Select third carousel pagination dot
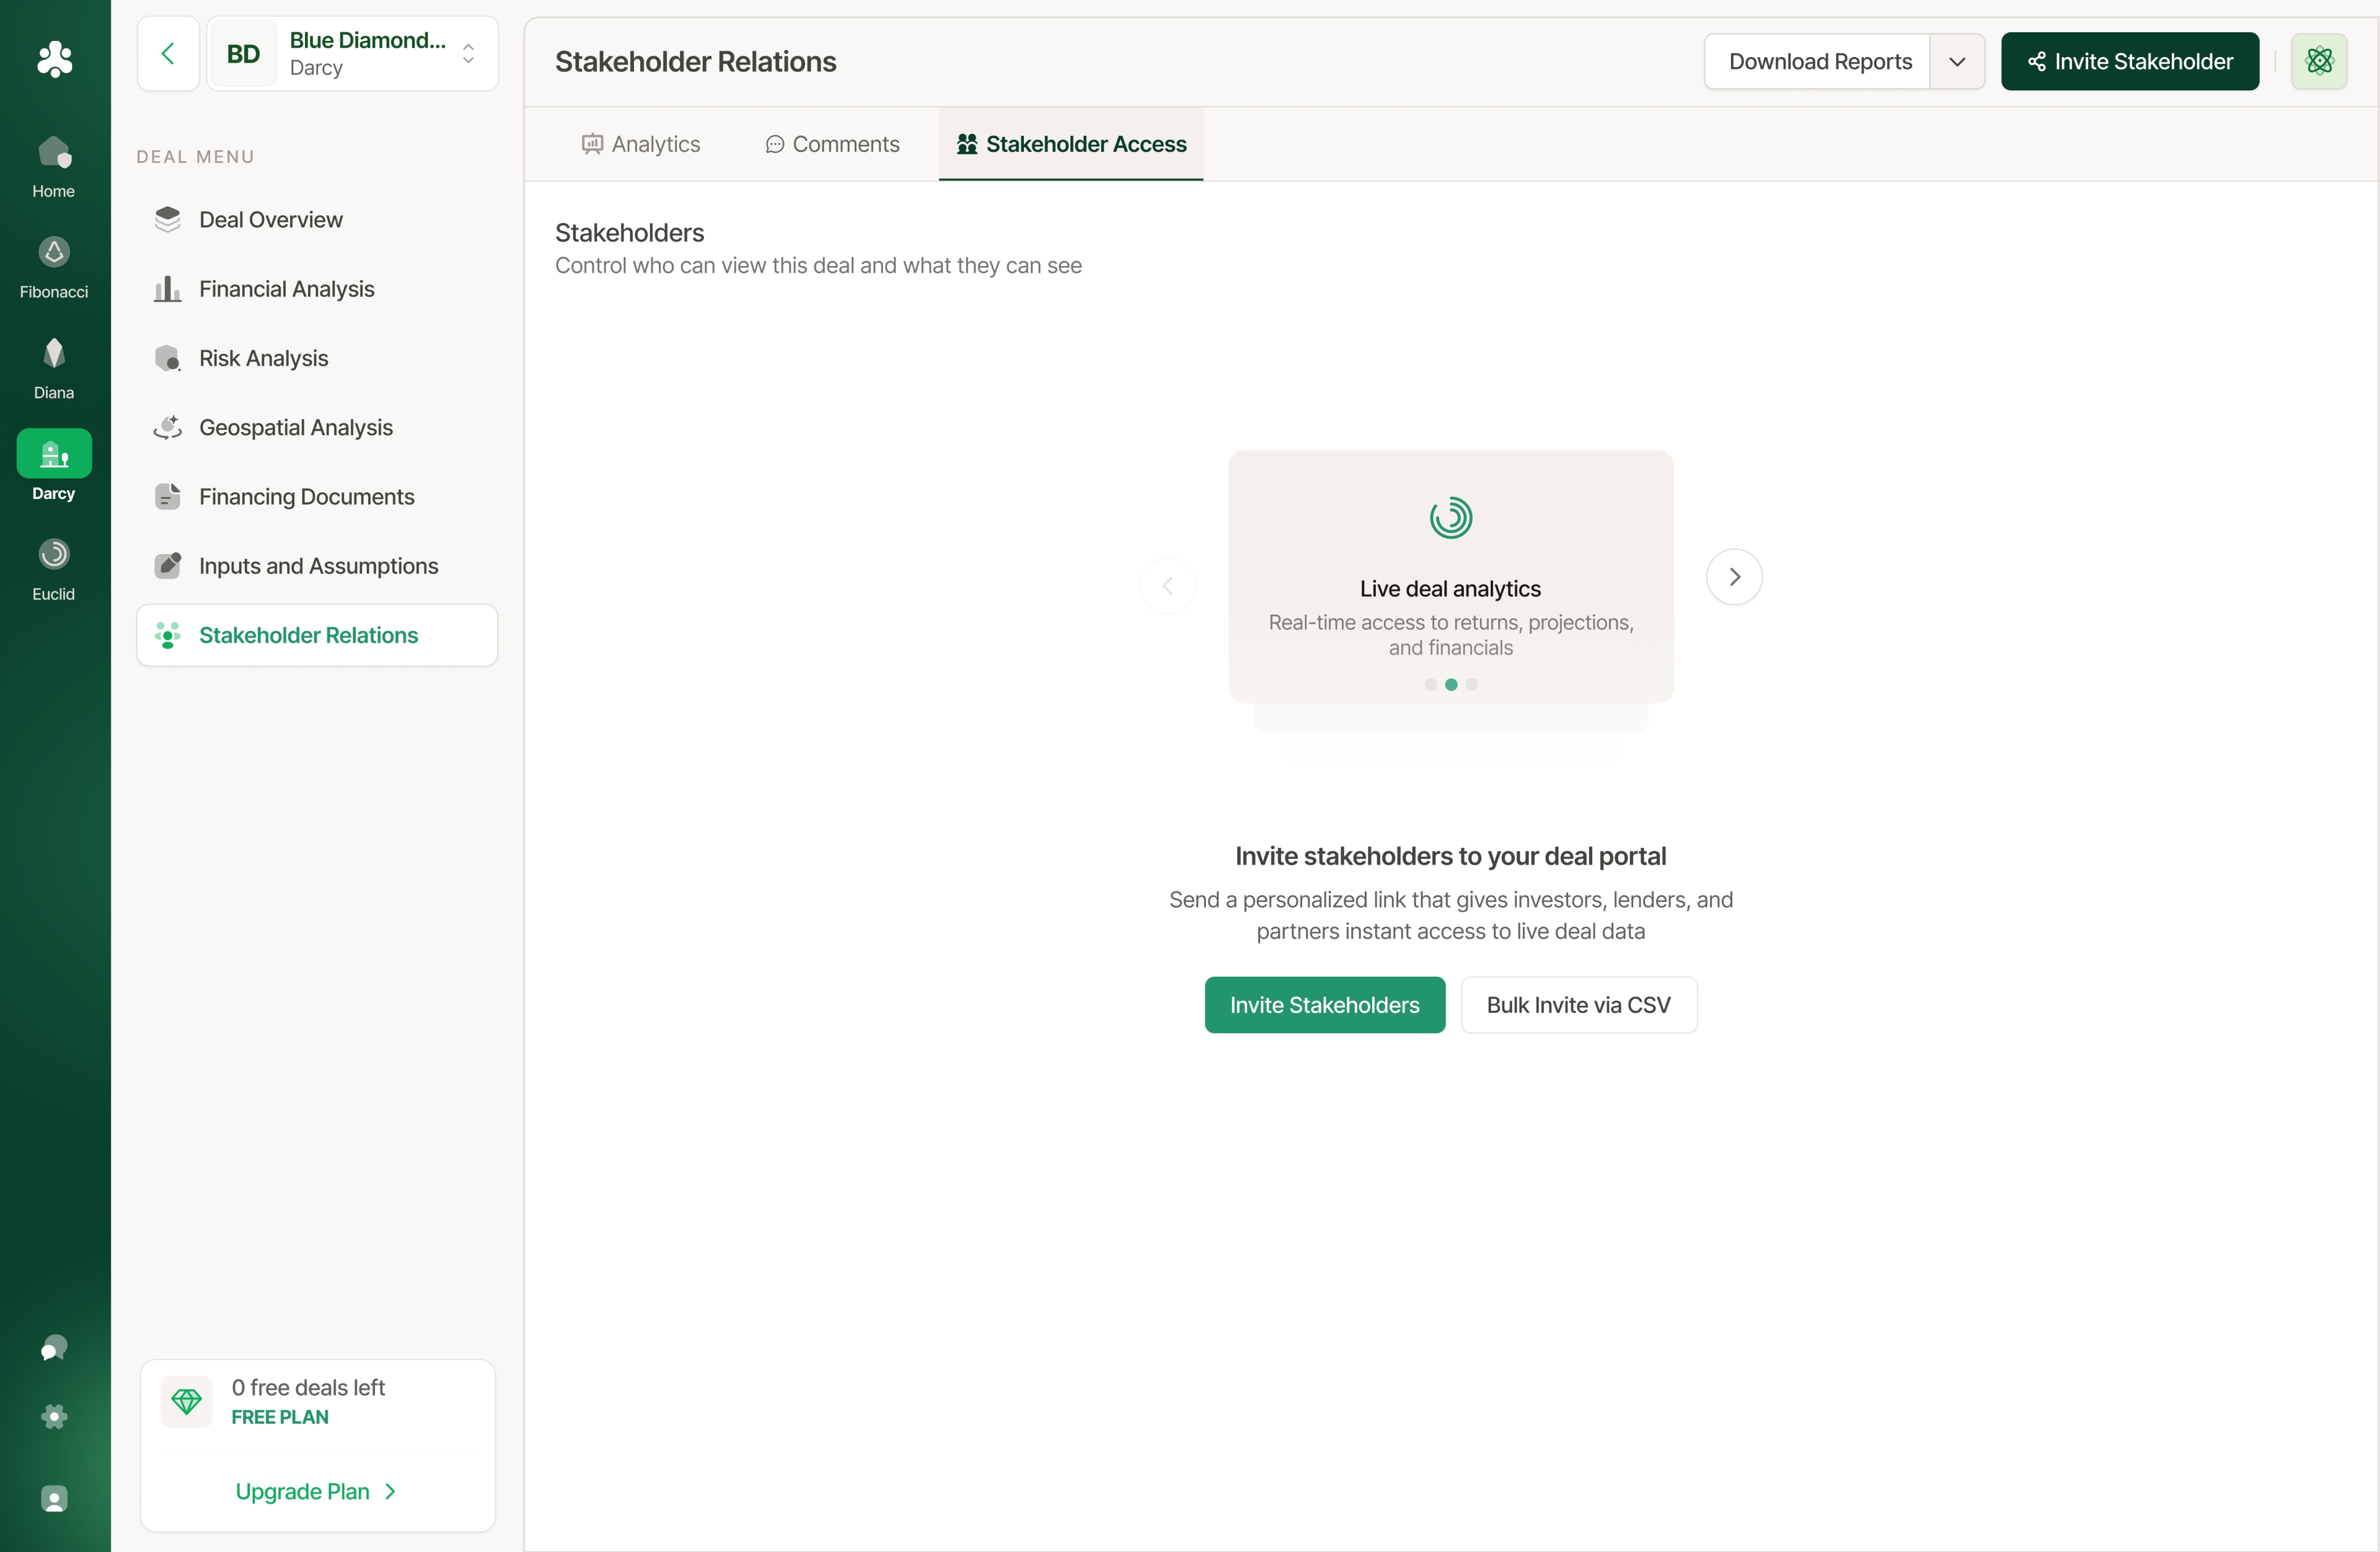This screenshot has width=2380, height=1552. [1471, 685]
